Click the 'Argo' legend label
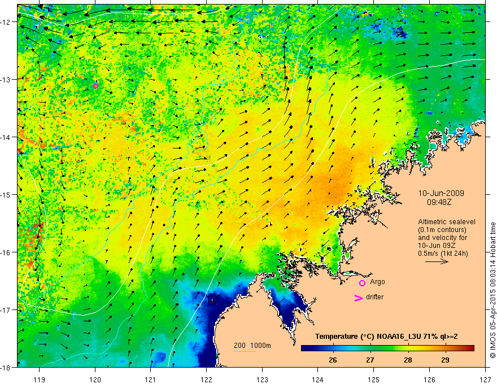Image resolution: width=497 pixels, height=384 pixels. click(x=377, y=282)
